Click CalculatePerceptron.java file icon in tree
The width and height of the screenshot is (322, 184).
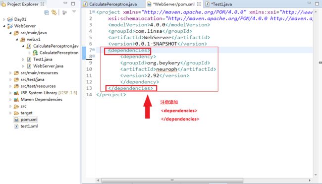point(29,46)
